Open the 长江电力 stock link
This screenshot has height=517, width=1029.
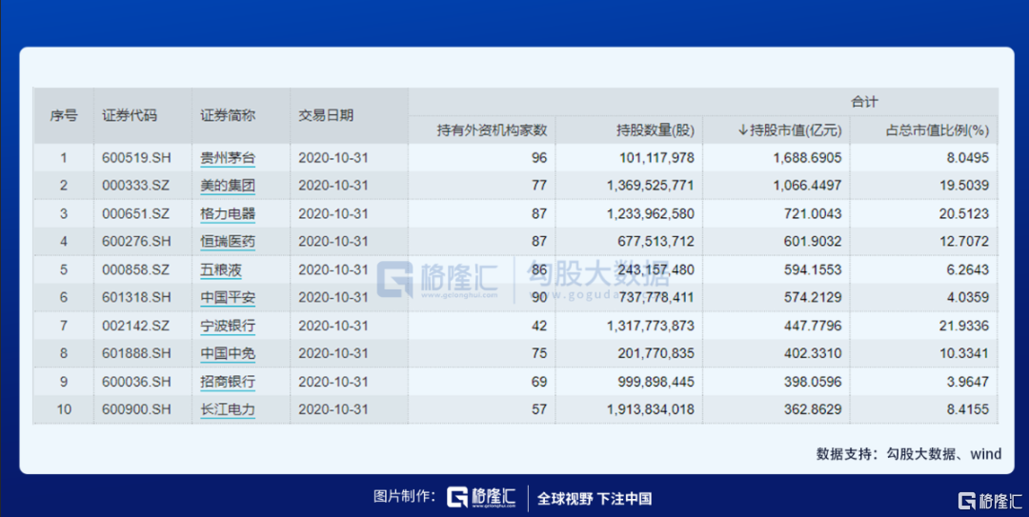pos(228,409)
